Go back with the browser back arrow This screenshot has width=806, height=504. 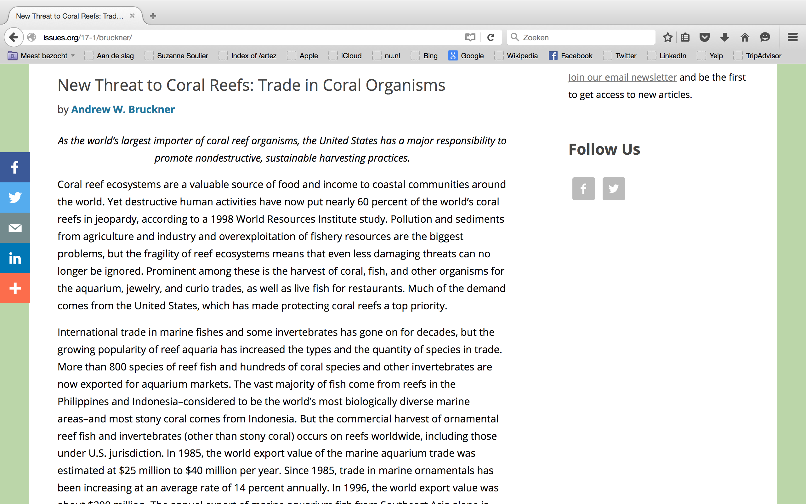[x=13, y=37]
